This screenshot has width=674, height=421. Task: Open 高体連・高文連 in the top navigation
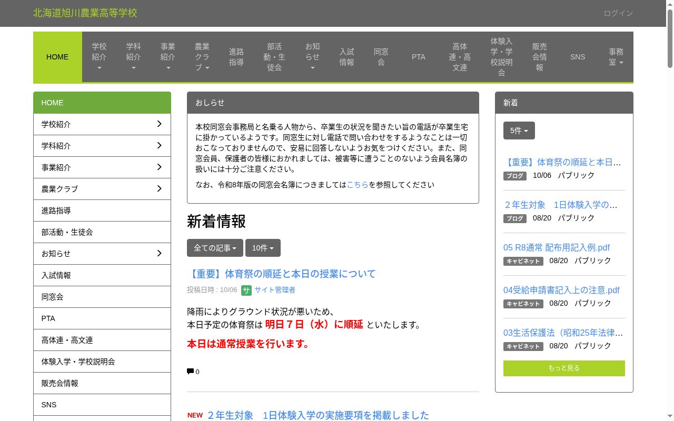[460, 57]
